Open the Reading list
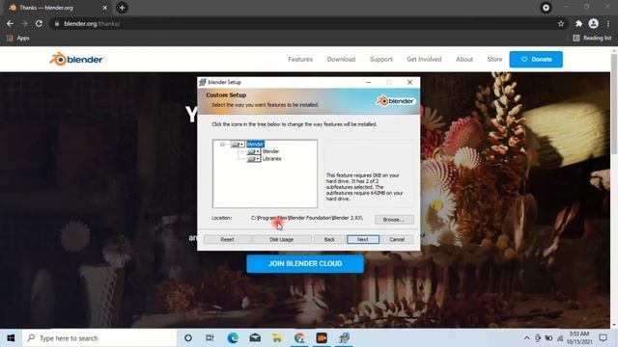The height and width of the screenshot is (347, 618). [x=592, y=39]
